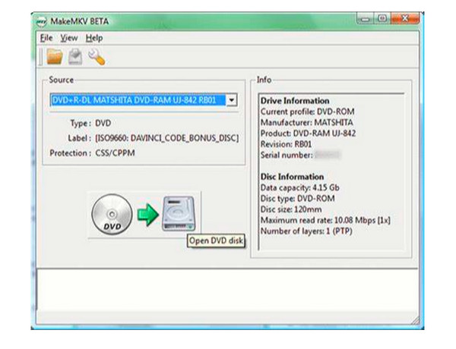Maximize the MakeMKV window

(x=382, y=19)
